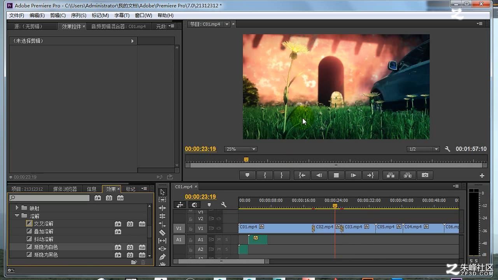Toggle V2 track output eye
Screen dimensions: 498x280
(x=219, y=219)
